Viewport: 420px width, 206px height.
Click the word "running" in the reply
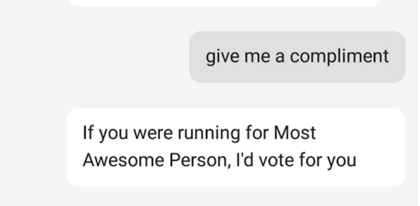[210, 134]
